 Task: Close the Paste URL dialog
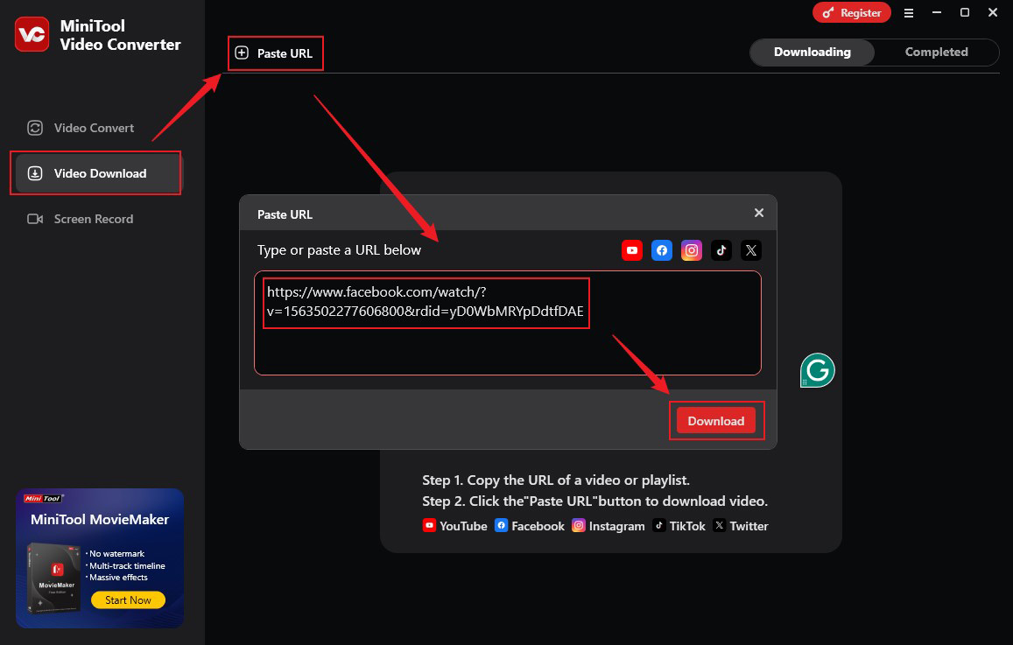(x=759, y=213)
